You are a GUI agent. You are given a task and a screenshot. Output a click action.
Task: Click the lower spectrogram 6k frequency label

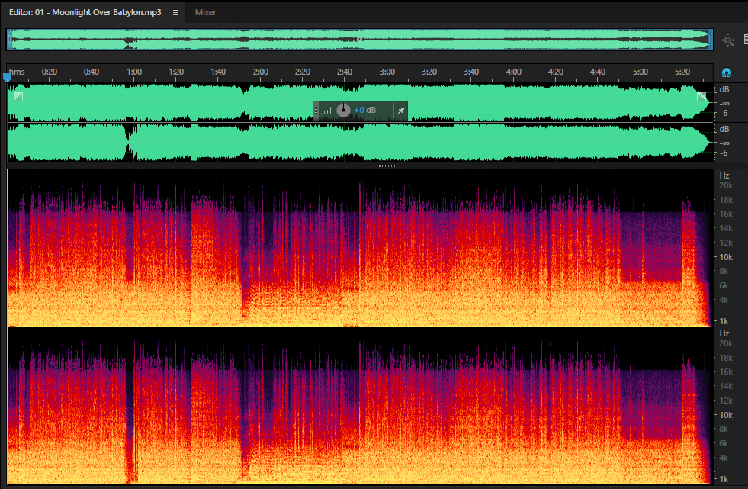(724, 444)
